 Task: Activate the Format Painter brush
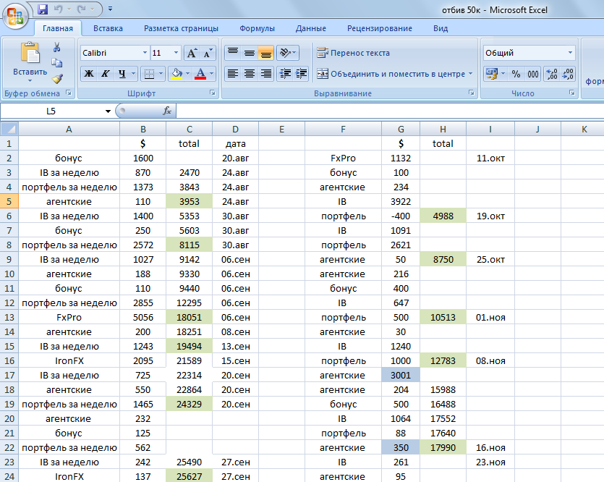click(x=57, y=79)
